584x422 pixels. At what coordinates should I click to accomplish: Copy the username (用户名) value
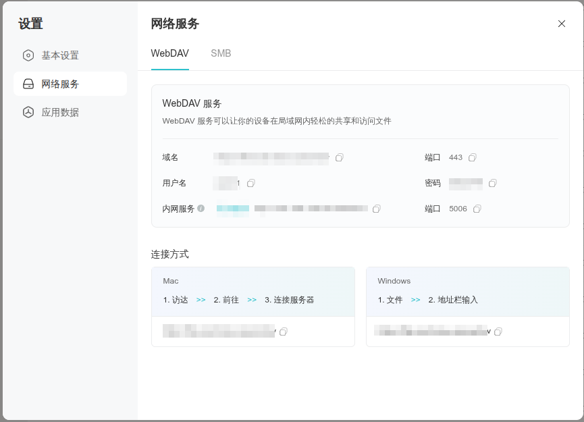coord(251,183)
